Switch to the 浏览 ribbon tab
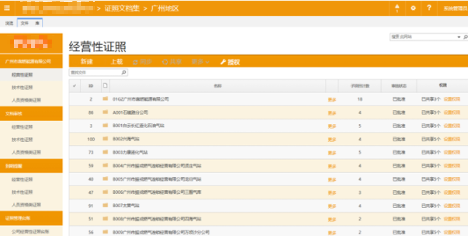The image size is (468, 236). (x=9, y=23)
